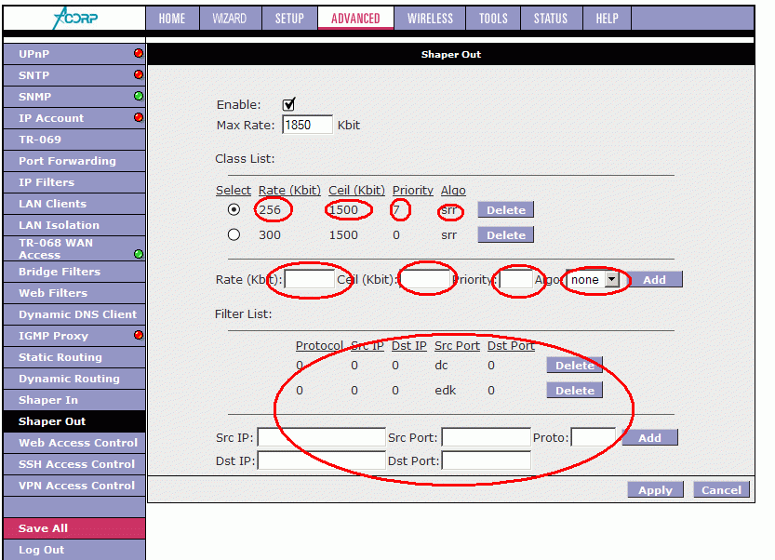Click the red status dot beside SNTP
Screen dimensions: 775x560
pos(139,74)
